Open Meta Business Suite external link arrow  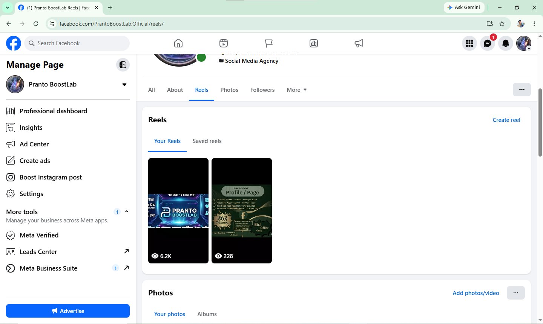point(127,268)
